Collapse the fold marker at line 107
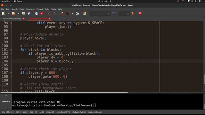The image size is (205, 115). pos(11,73)
